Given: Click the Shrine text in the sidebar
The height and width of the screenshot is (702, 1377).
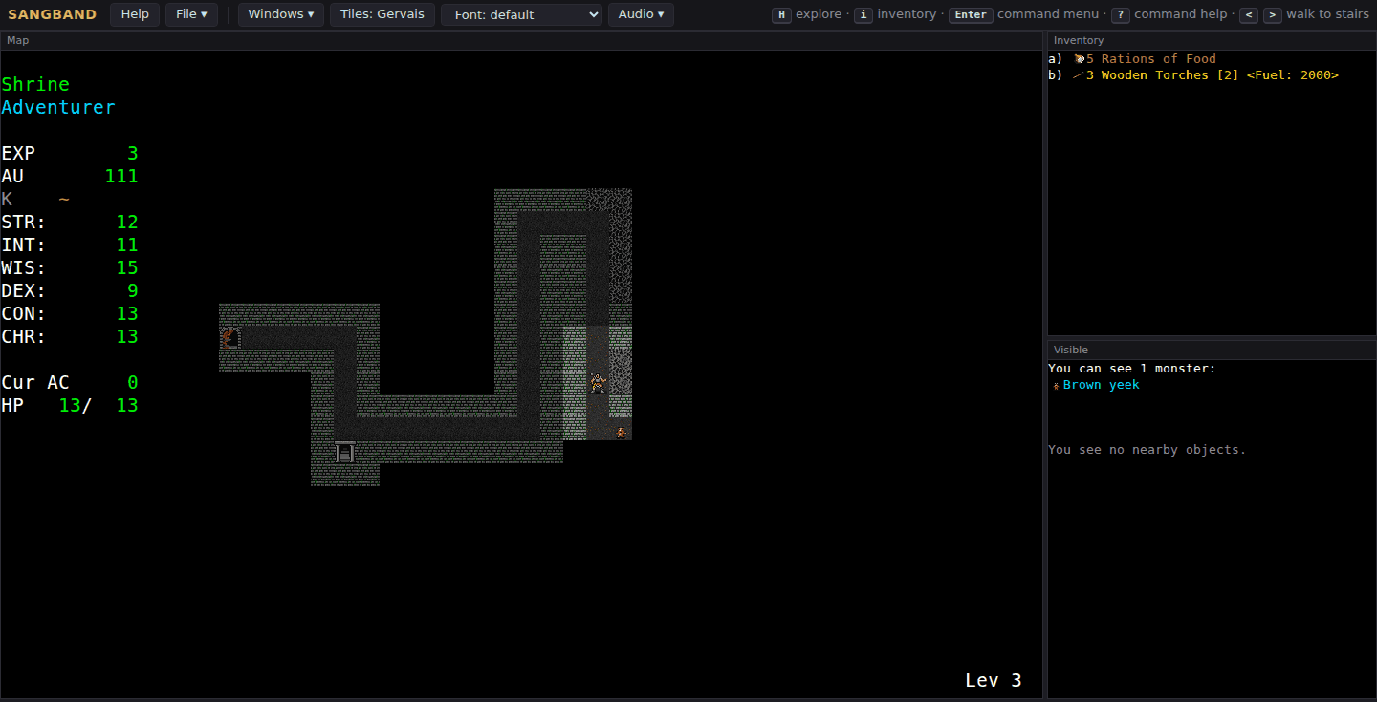Looking at the screenshot, I should [35, 84].
